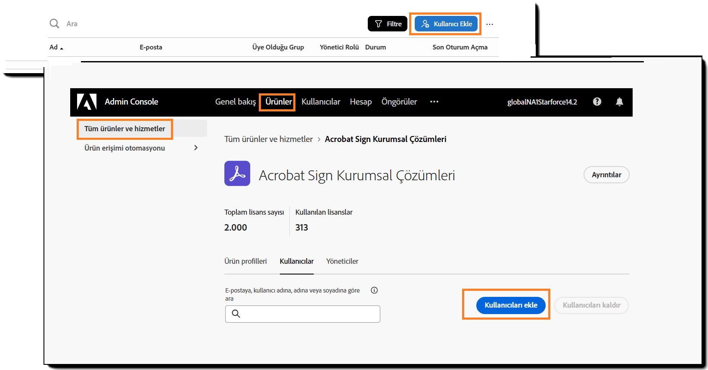708x370 pixels.
Task: Click the Yönetici Rolü column header
Action: (x=339, y=47)
